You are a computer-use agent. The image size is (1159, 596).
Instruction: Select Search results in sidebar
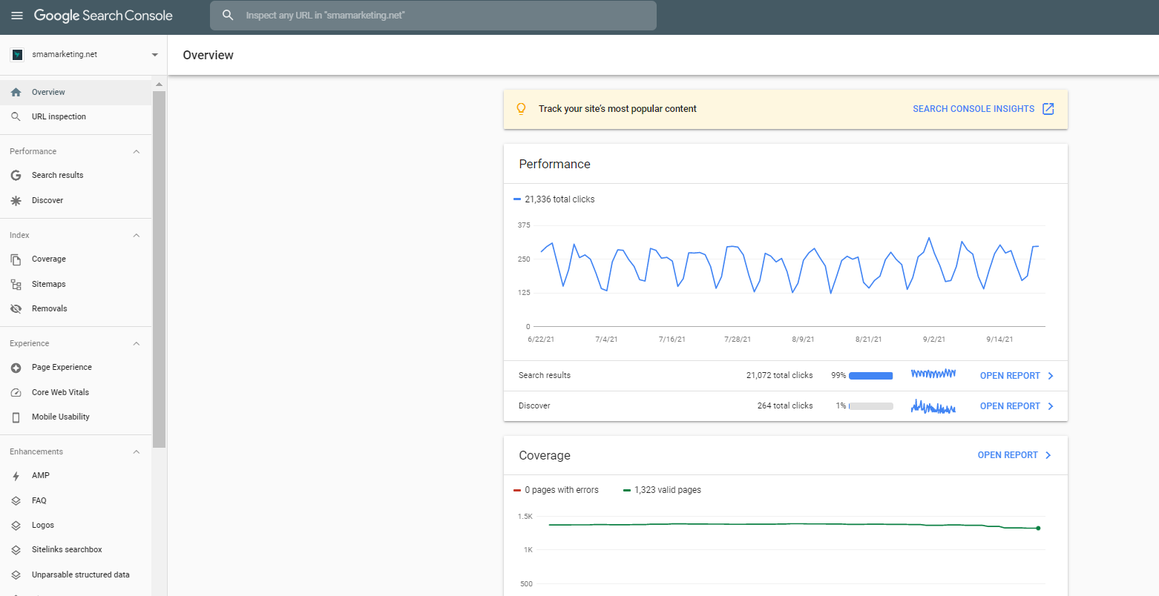tap(57, 176)
